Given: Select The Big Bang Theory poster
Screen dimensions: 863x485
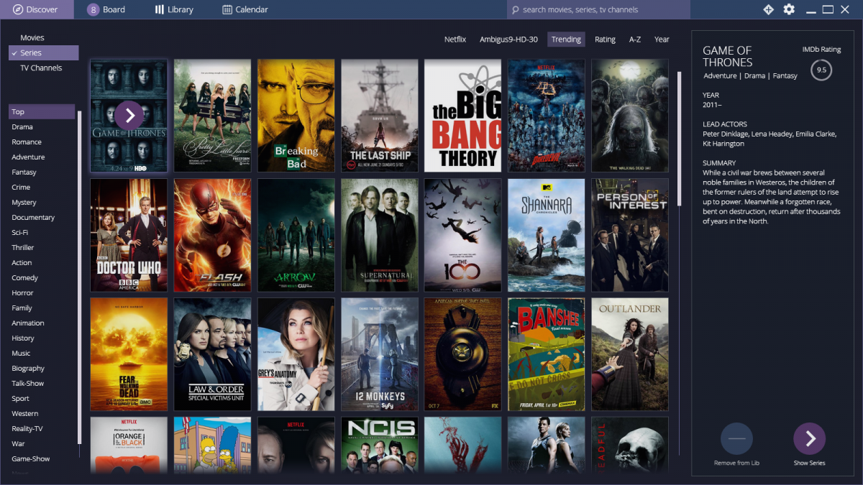Looking at the screenshot, I should (462, 116).
